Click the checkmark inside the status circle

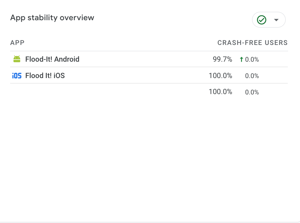coord(262,20)
